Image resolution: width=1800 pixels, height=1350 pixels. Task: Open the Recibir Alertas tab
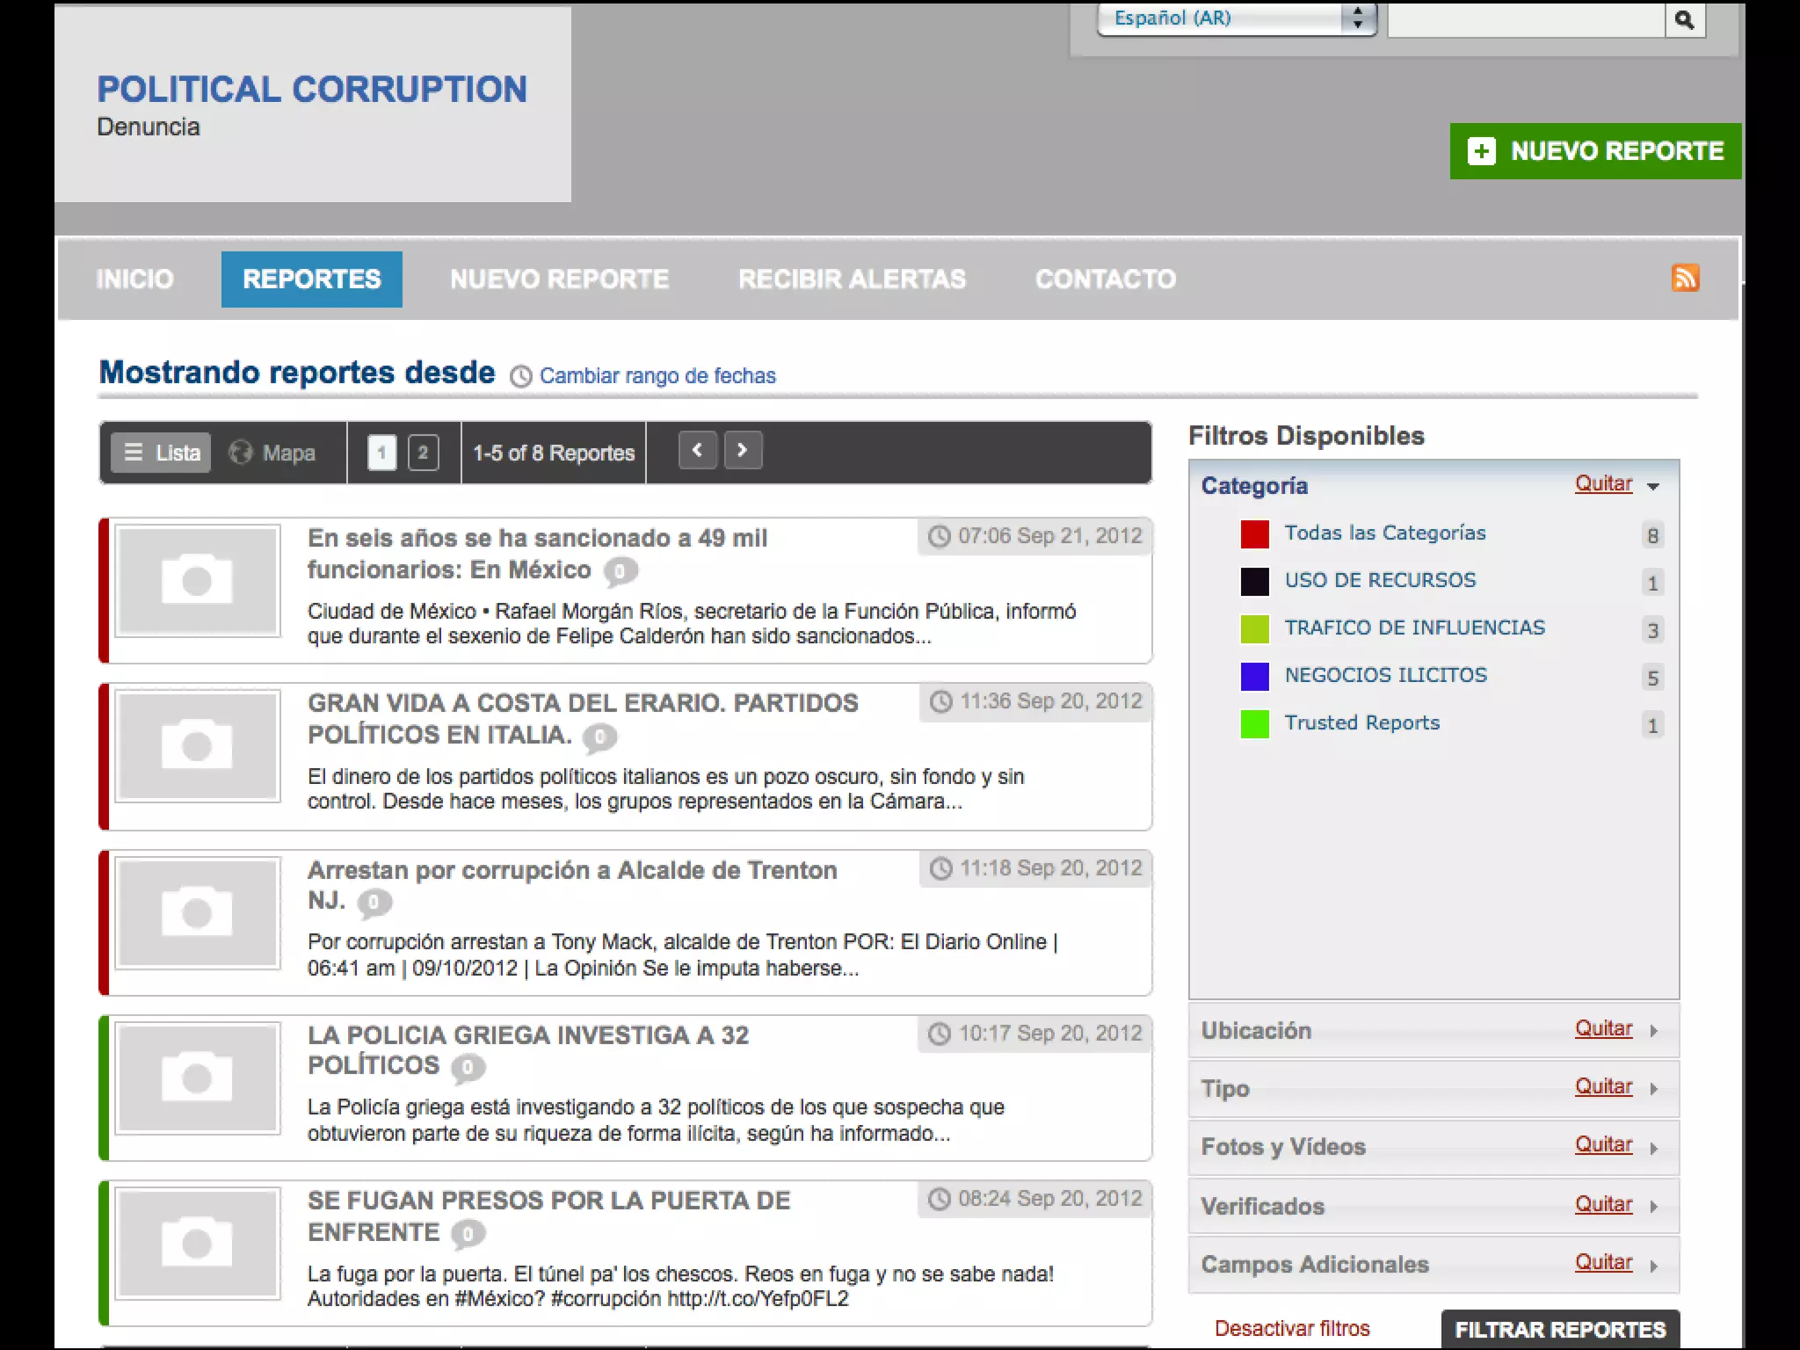point(852,279)
